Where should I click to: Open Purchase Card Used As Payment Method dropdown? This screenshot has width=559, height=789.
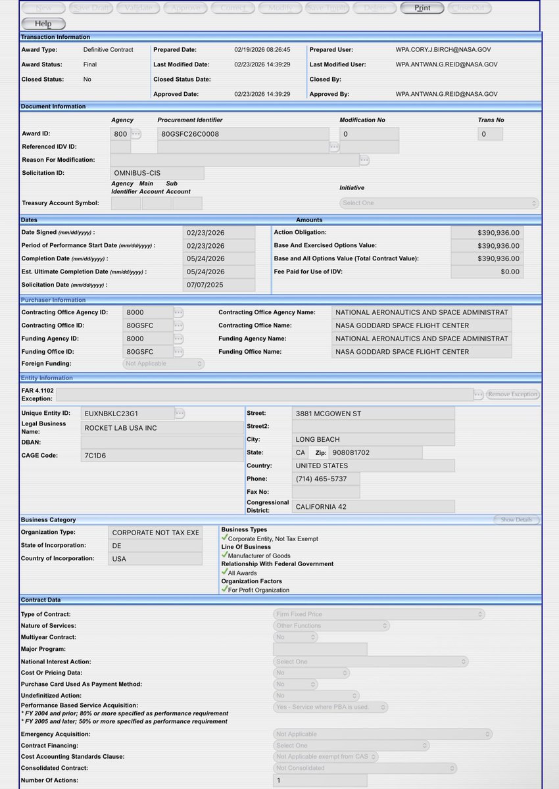295,684
